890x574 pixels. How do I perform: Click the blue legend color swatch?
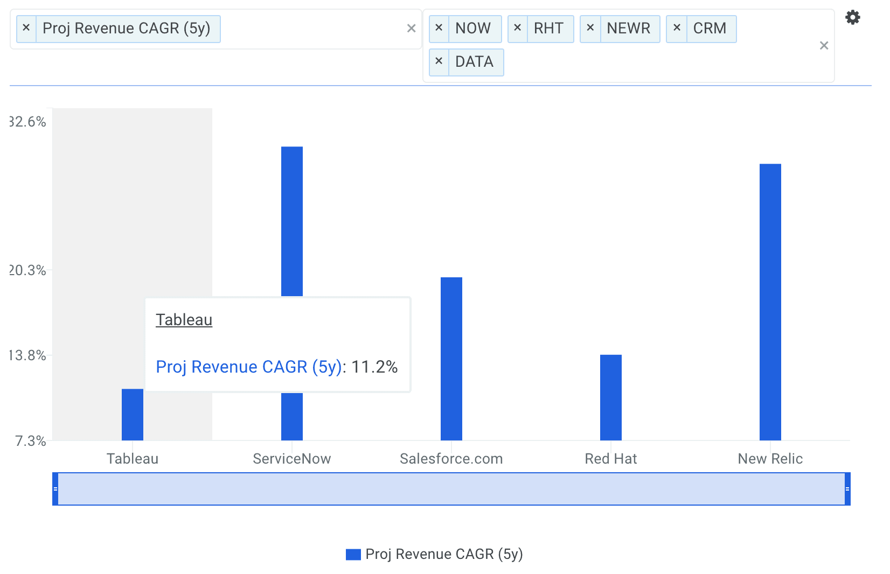tap(353, 555)
